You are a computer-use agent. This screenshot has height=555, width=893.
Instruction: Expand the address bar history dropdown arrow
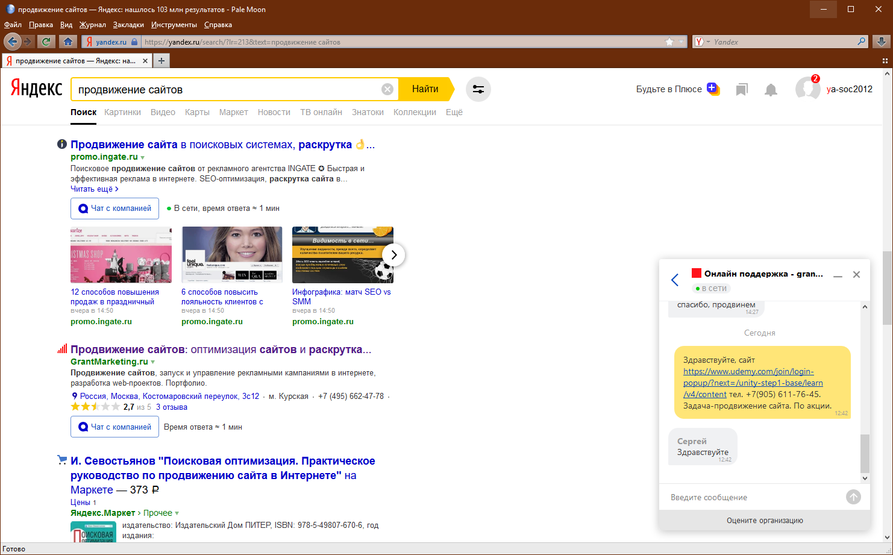pyautogui.click(x=682, y=42)
